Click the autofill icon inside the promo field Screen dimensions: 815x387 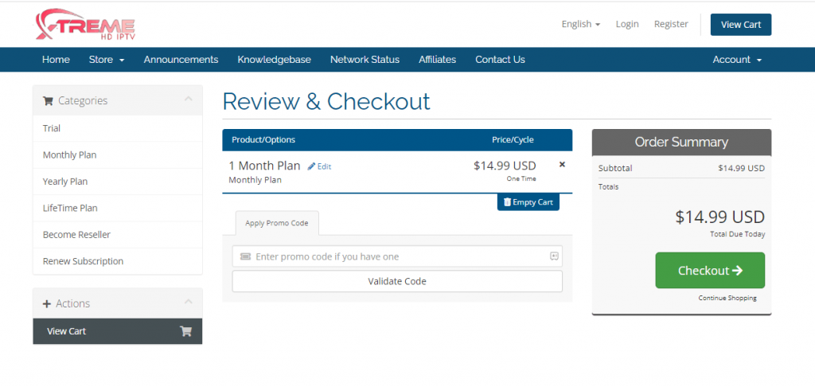pos(554,256)
